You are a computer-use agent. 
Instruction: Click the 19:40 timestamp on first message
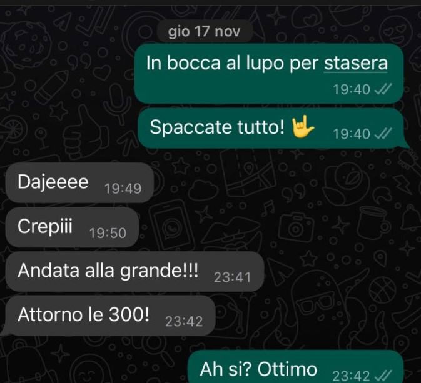pyautogui.click(x=352, y=89)
